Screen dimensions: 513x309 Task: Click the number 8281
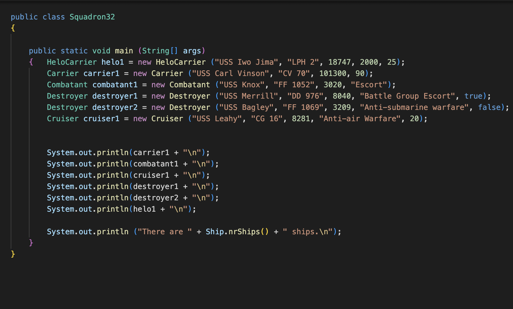[x=301, y=119]
